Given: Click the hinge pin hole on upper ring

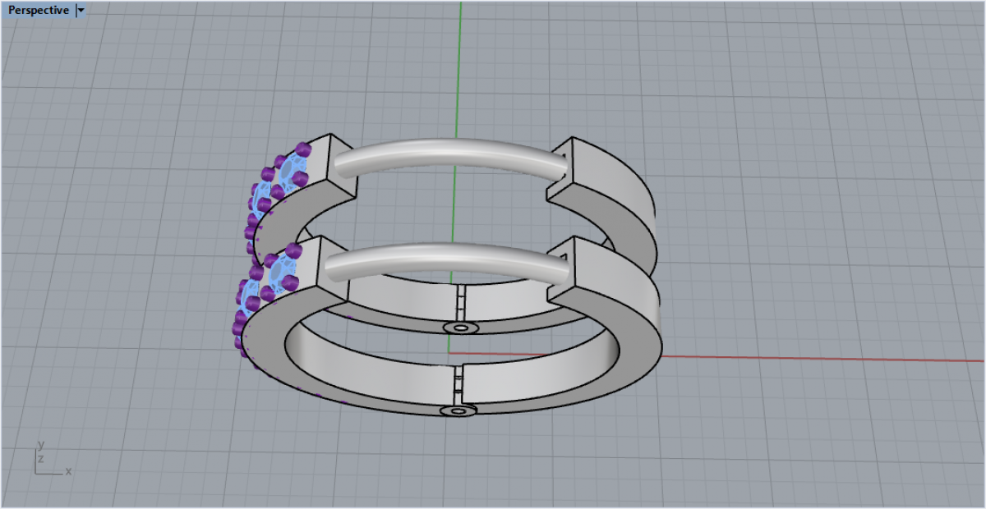Looking at the screenshot, I should 461,328.
